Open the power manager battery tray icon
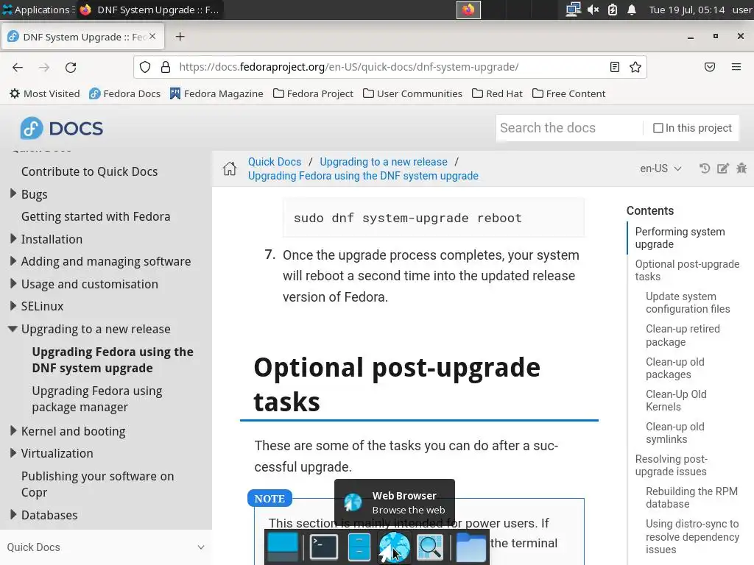The height and width of the screenshot is (565, 754). [612, 10]
